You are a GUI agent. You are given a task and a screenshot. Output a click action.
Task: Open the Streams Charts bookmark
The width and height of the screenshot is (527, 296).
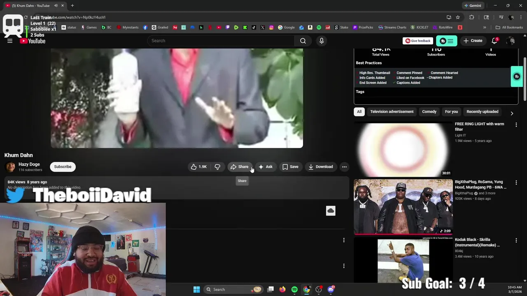tap(392, 28)
